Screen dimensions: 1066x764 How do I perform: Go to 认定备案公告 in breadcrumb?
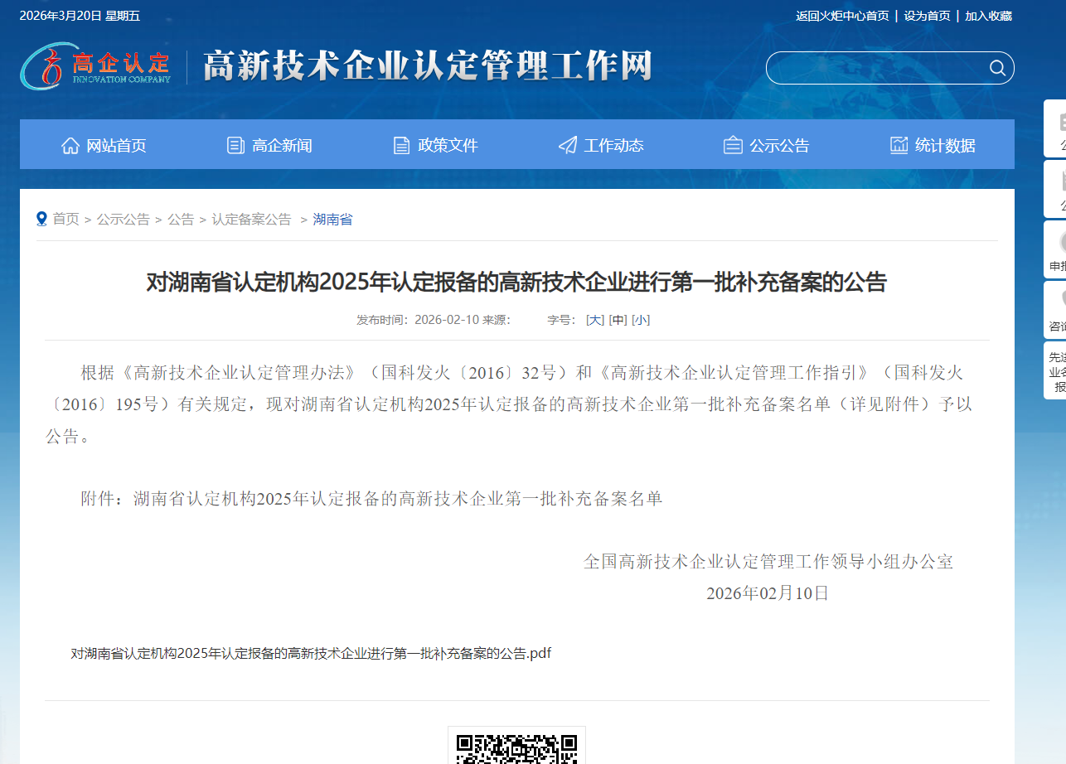(251, 220)
